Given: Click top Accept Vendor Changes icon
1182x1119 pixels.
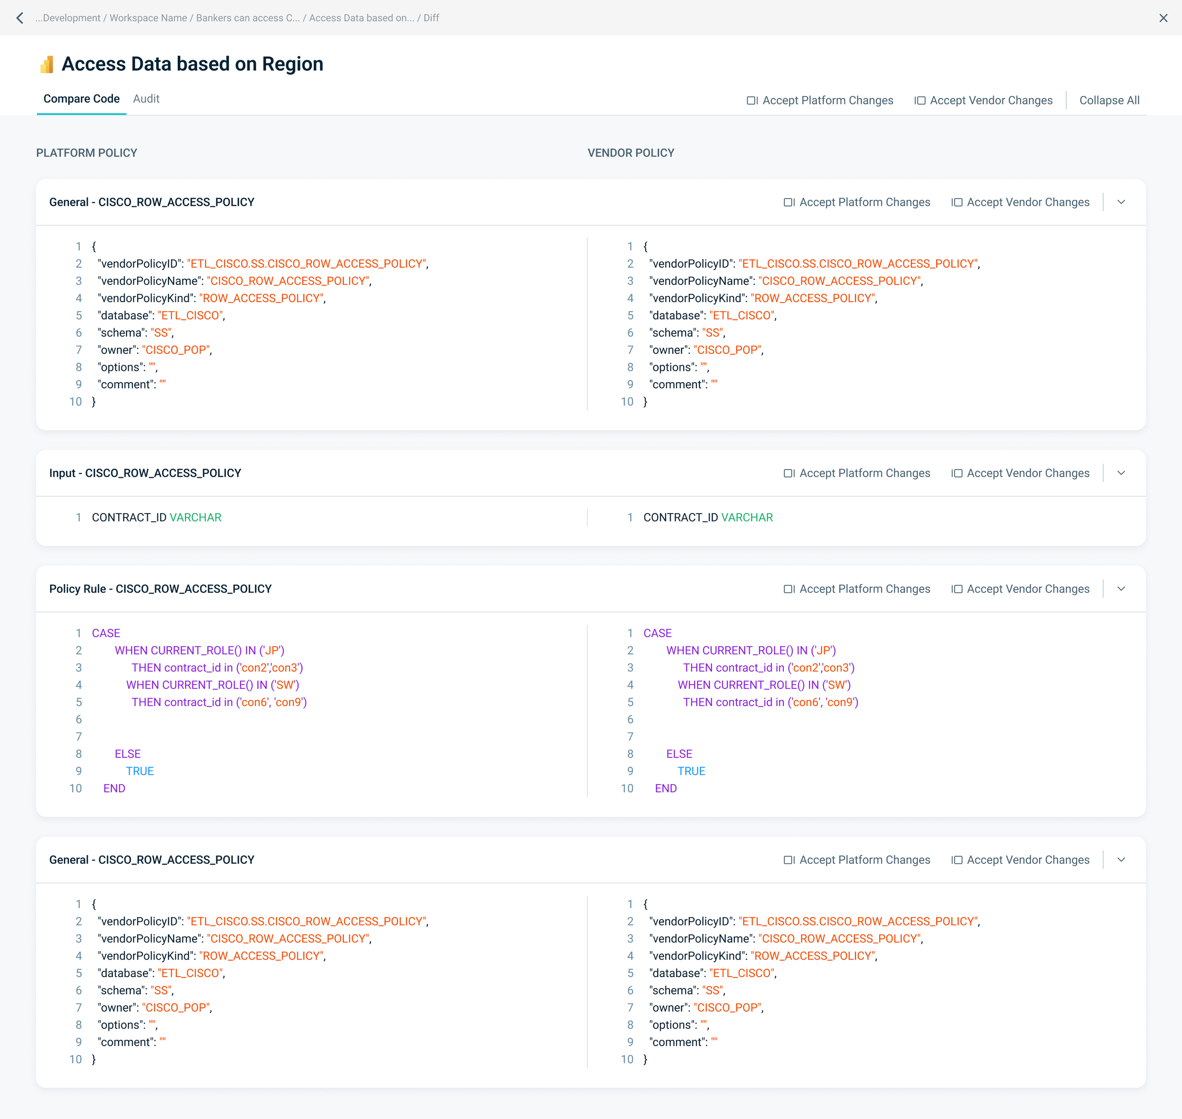Looking at the screenshot, I should coord(920,101).
